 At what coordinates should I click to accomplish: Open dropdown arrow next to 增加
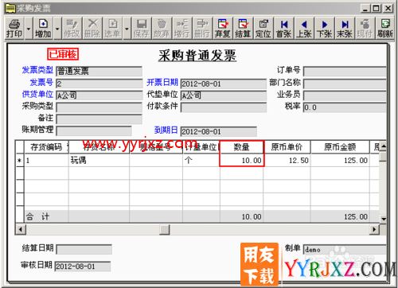[x=57, y=28]
